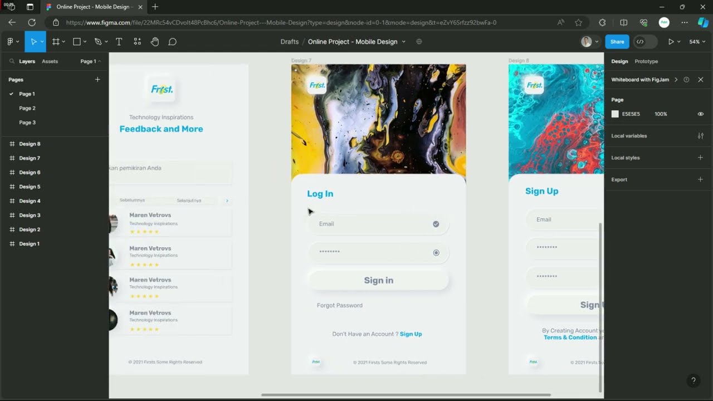
Task: Click the Share button
Action: (x=617, y=42)
